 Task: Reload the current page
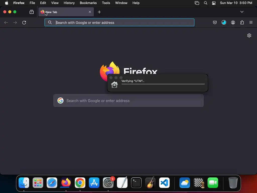coord(24,22)
